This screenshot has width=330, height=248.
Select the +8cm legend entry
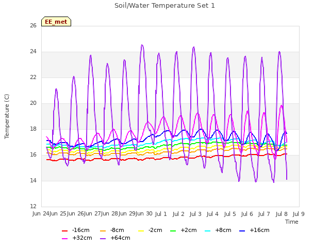(218, 230)
